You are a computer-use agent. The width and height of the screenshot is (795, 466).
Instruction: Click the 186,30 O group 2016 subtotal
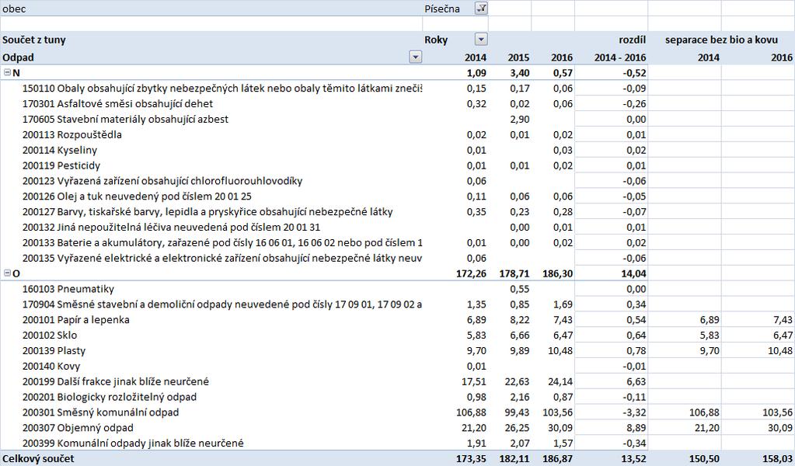557,273
